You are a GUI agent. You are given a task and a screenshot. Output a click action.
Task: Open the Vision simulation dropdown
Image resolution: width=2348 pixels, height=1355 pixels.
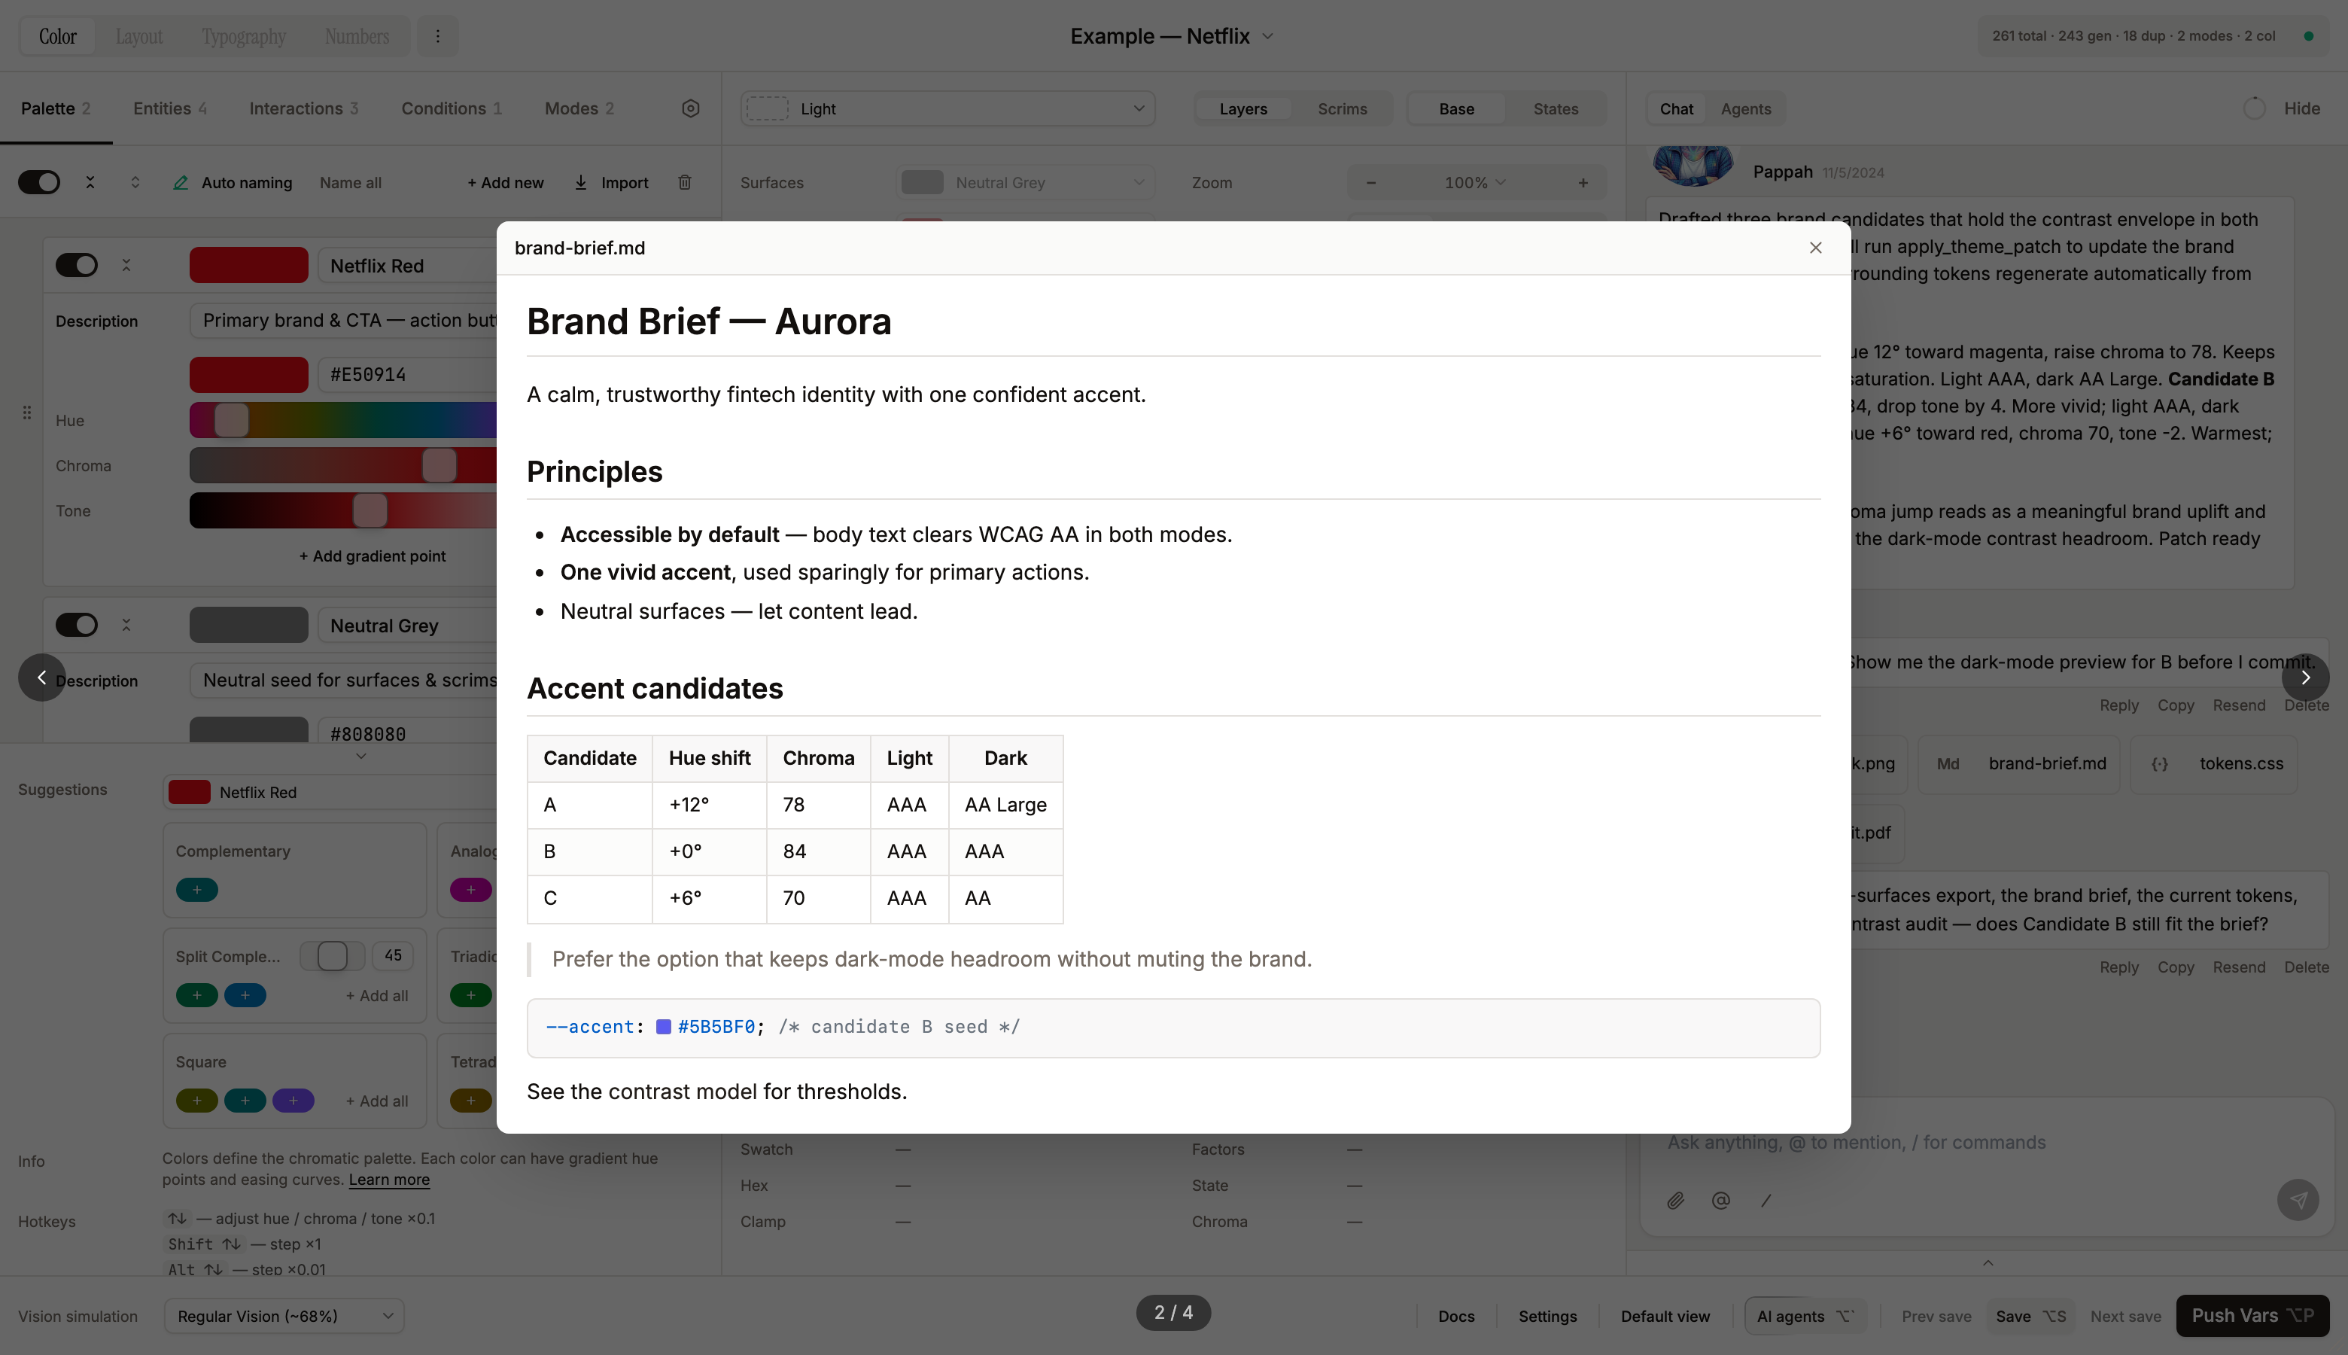coord(284,1316)
